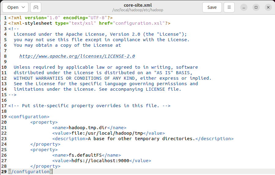This screenshot has height=175, width=275.
Task: Create a new document tab icon
Action: (36, 7)
